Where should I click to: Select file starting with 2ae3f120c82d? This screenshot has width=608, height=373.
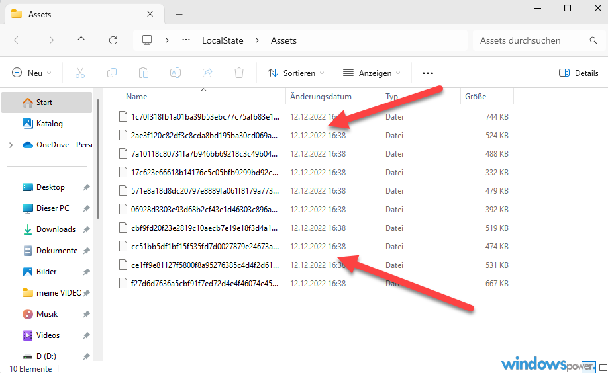point(205,136)
